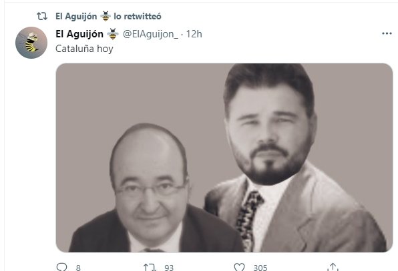
Task: Click the patterned tie in the photo
Action: (x=248, y=220)
